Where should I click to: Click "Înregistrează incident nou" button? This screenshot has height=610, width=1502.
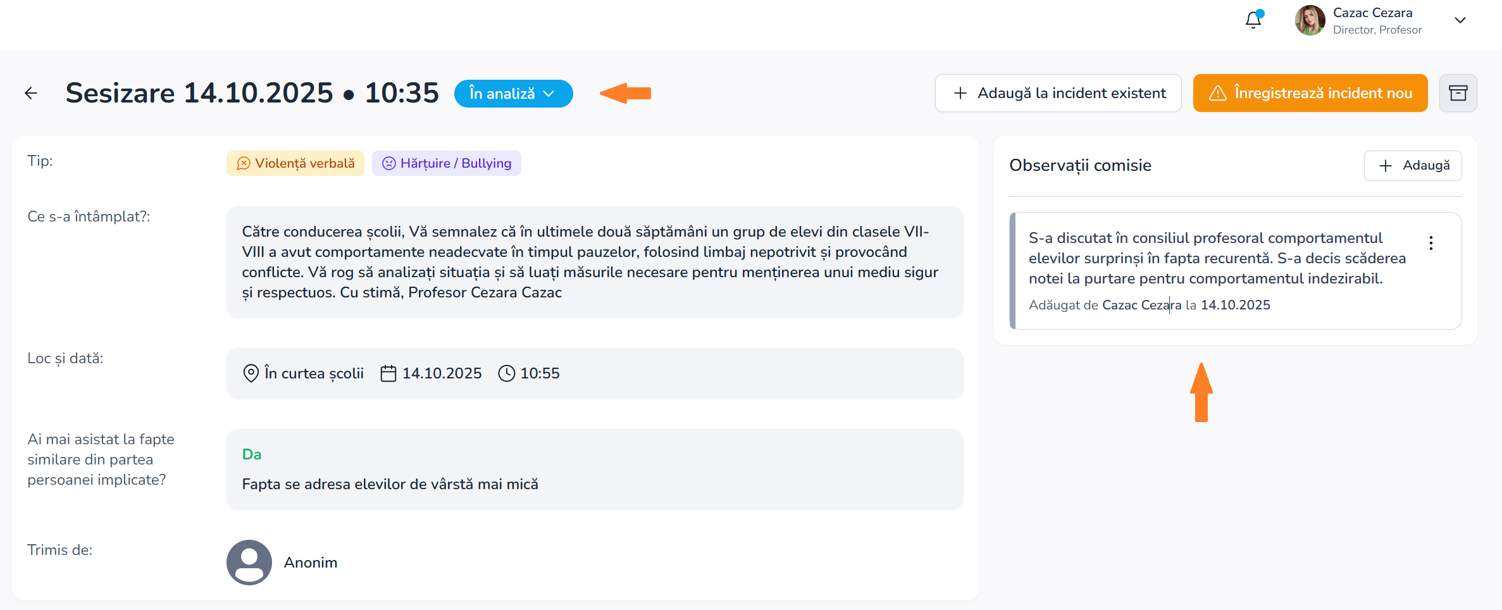pyautogui.click(x=1310, y=93)
